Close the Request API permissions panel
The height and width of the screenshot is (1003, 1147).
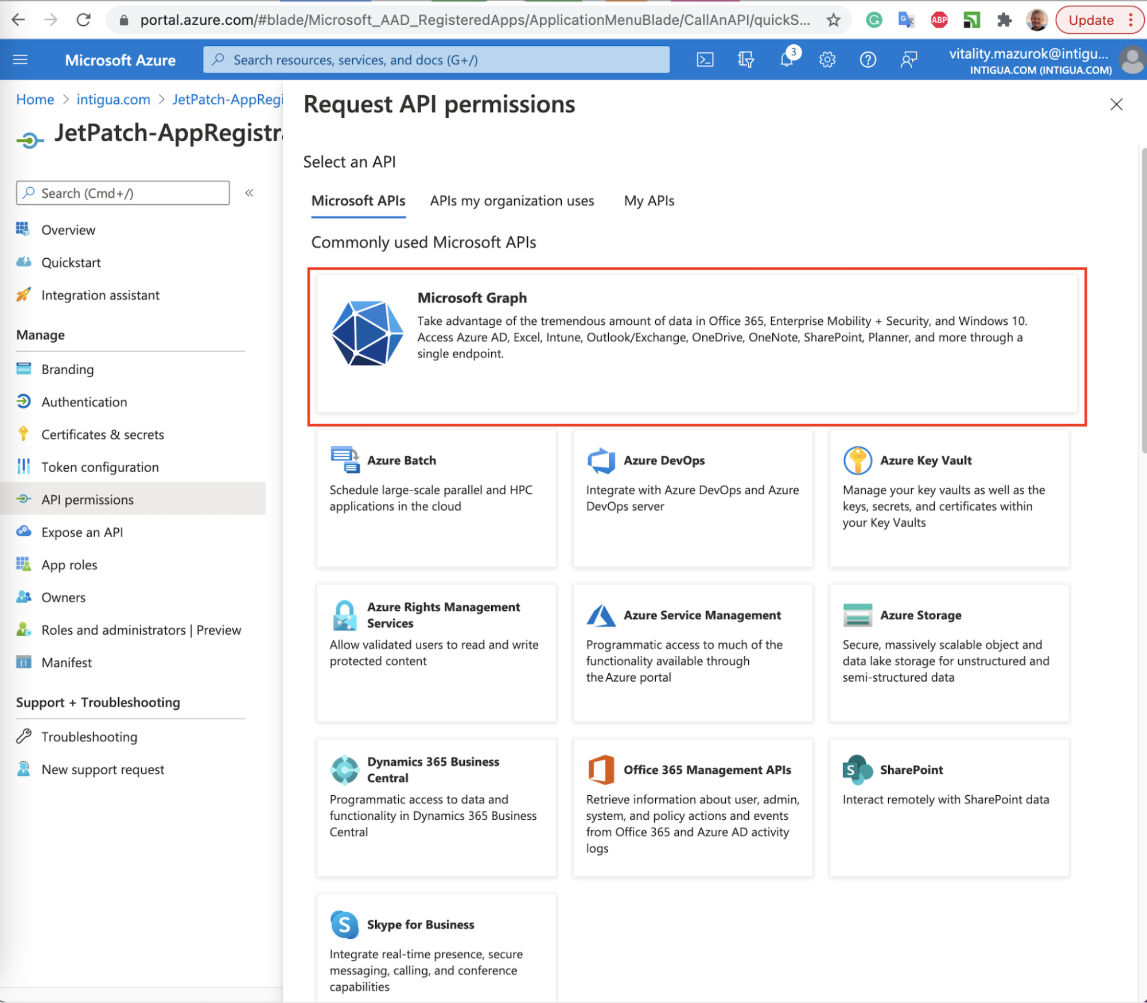coord(1116,104)
